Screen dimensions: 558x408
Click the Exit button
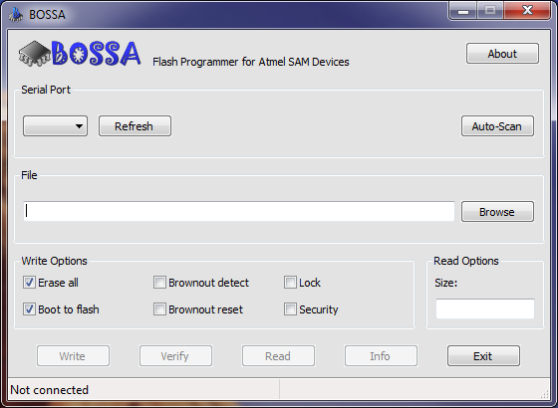[483, 356]
